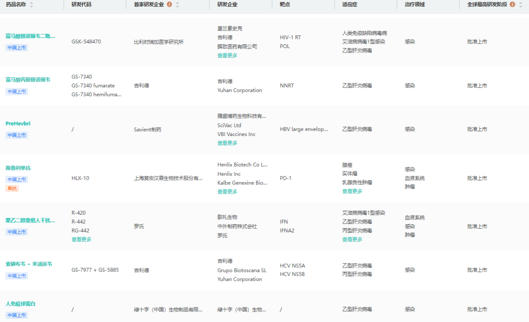This screenshot has height=322, width=529.
Task: Expand 查看更多 under RG-442 research codes
Action: click(x=81, y=239)
